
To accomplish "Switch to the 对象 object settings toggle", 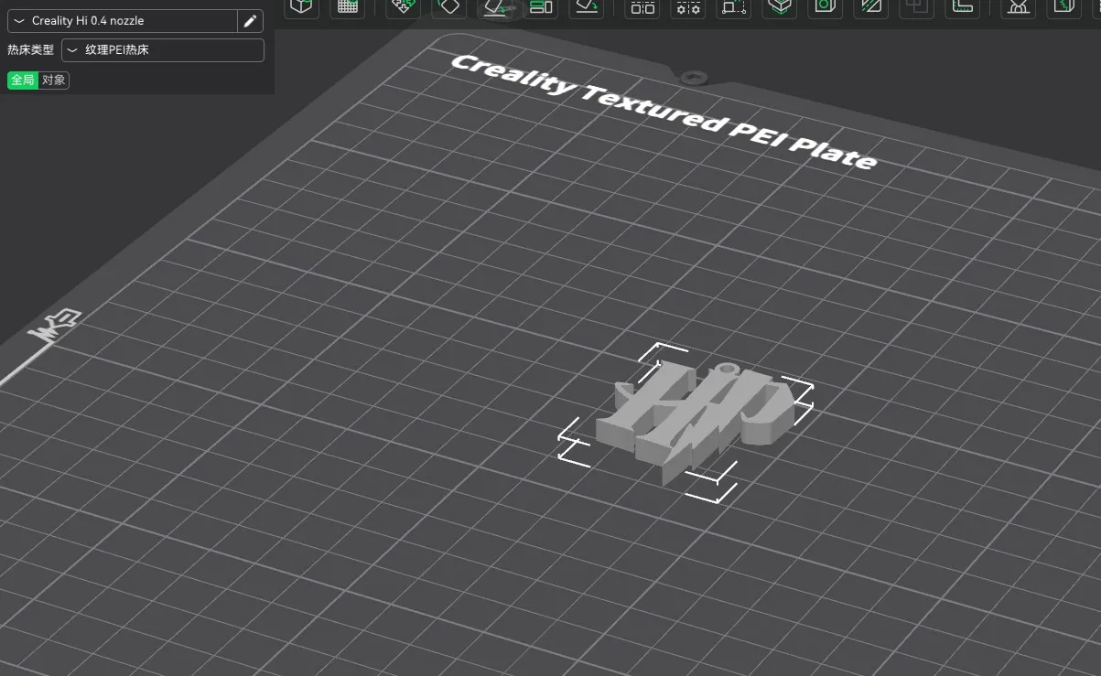I will click(54, 80).
